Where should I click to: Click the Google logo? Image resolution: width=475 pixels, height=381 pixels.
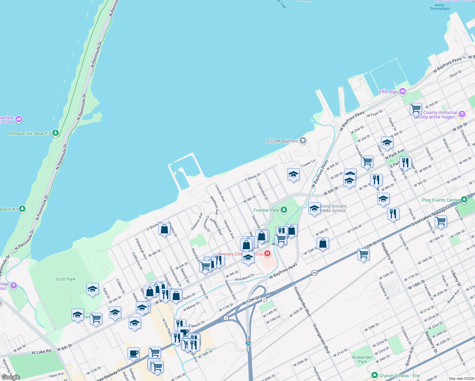coord(11,376)
